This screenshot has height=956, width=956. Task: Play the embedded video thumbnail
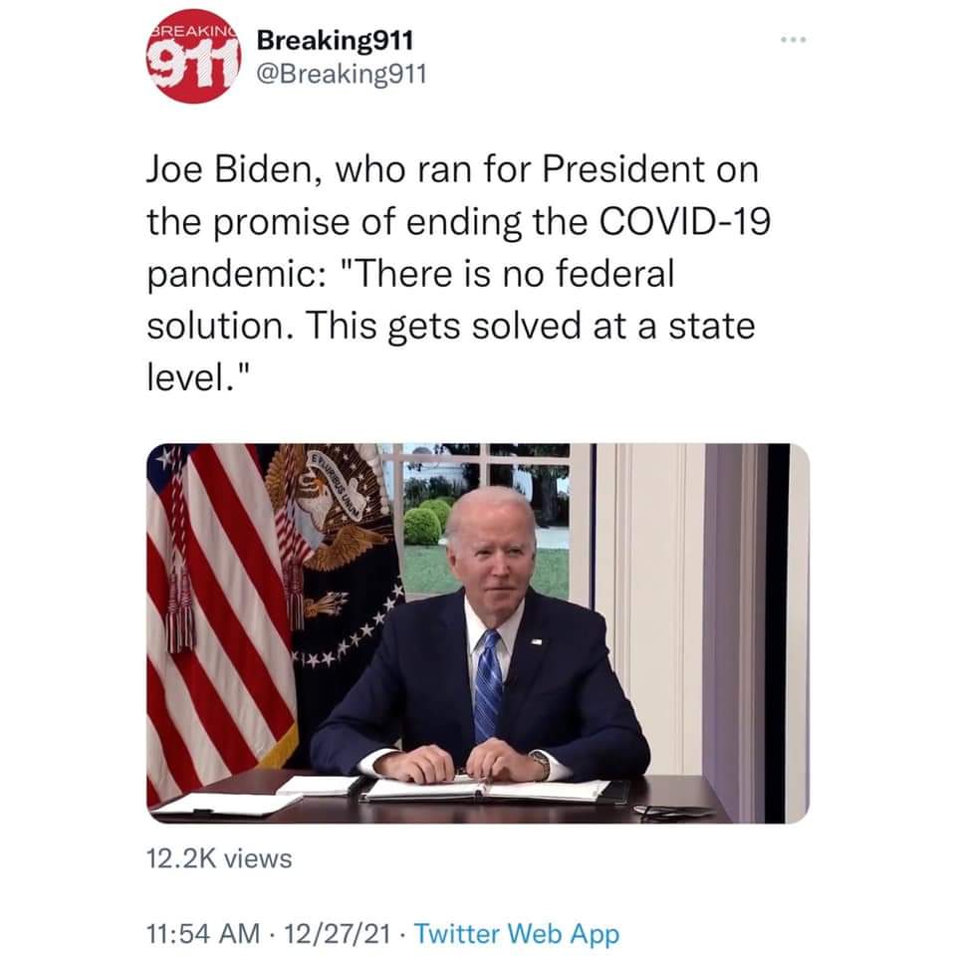(x=478, y=633)
